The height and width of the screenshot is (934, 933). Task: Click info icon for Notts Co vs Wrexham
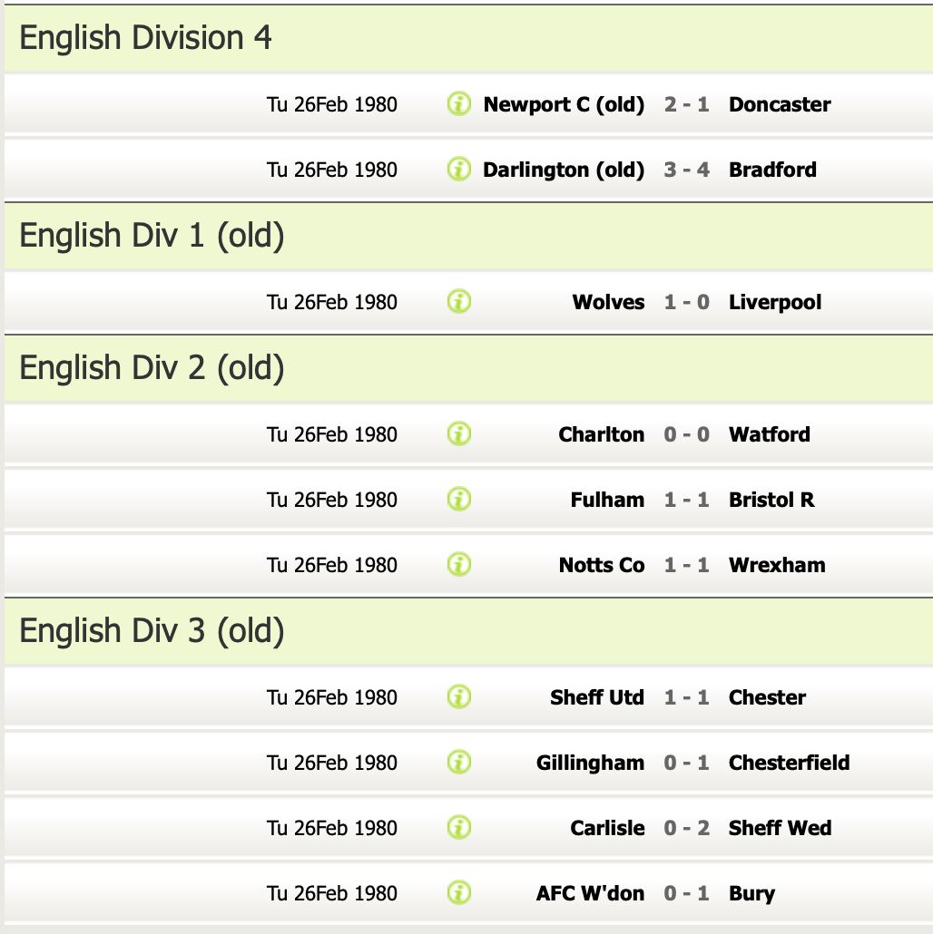[x=459, y=565]
